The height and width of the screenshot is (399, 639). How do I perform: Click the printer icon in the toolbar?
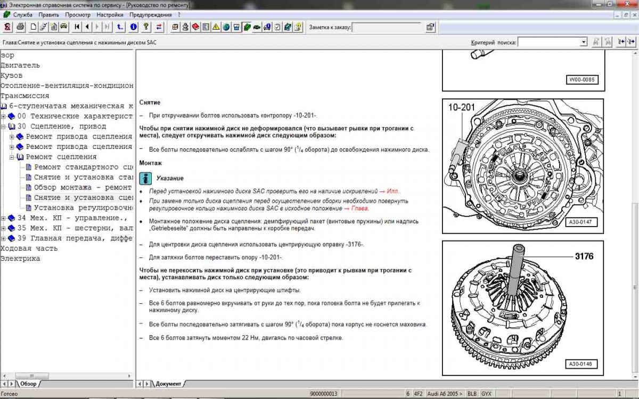pyautogui.click(x=20, y=27)
